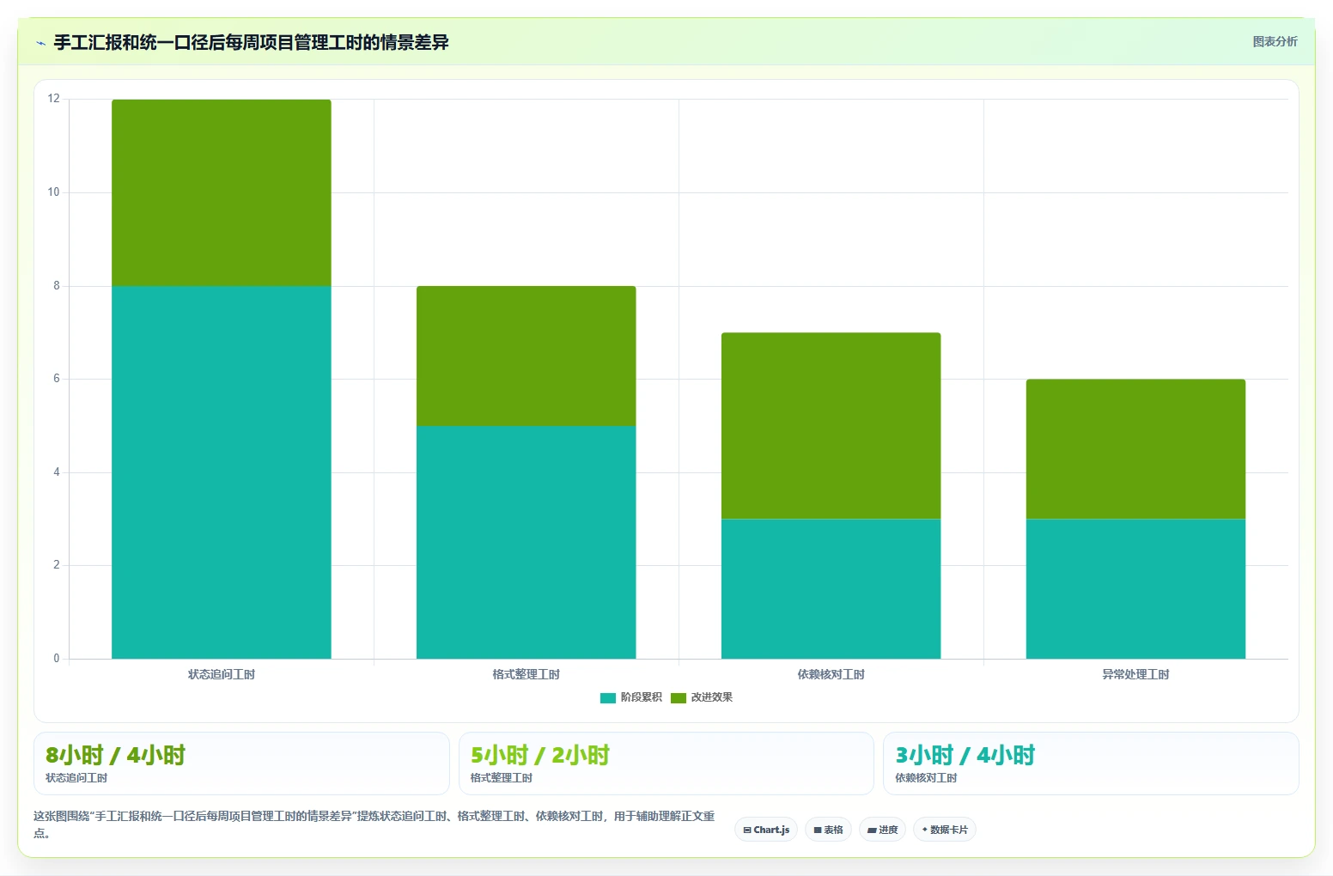Click the y-axis value 12
Screen dimensions: 1333x876
pos(54,99)
